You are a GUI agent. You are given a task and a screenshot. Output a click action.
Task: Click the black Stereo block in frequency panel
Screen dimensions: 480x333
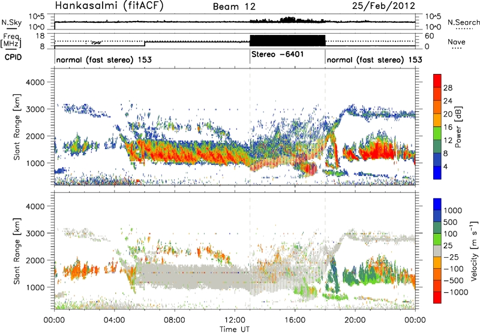click(287, 40)
